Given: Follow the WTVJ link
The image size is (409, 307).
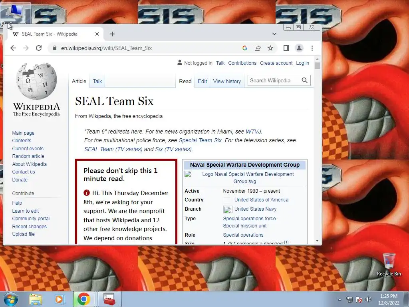Looking at the screenshot, I should click(x=254, y=132).
